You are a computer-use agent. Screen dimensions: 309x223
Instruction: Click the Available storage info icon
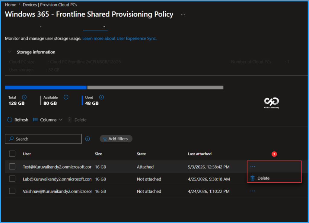(66, 97)
